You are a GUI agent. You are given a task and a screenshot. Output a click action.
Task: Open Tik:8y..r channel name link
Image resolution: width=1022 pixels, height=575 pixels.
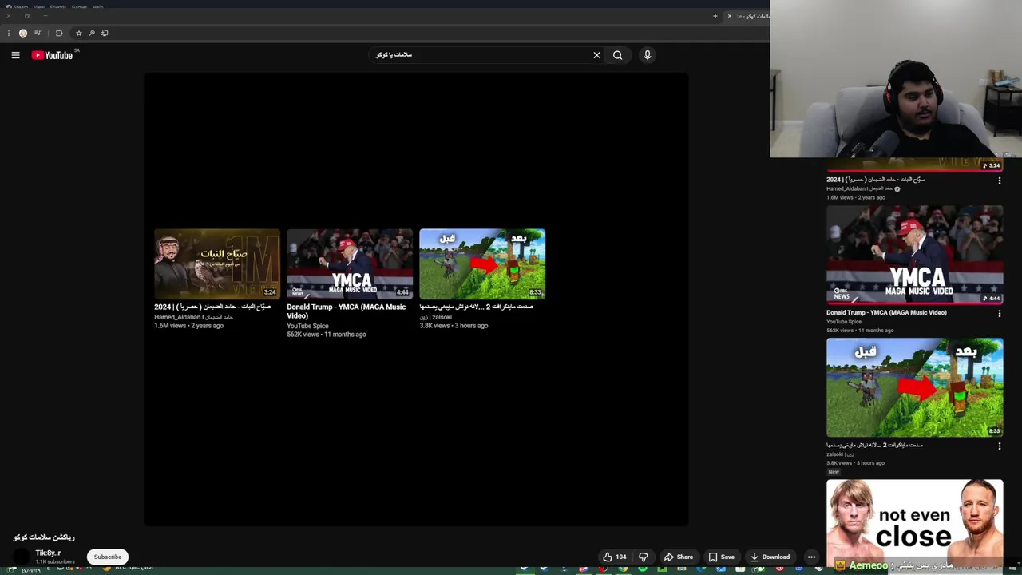pos(48,553)
